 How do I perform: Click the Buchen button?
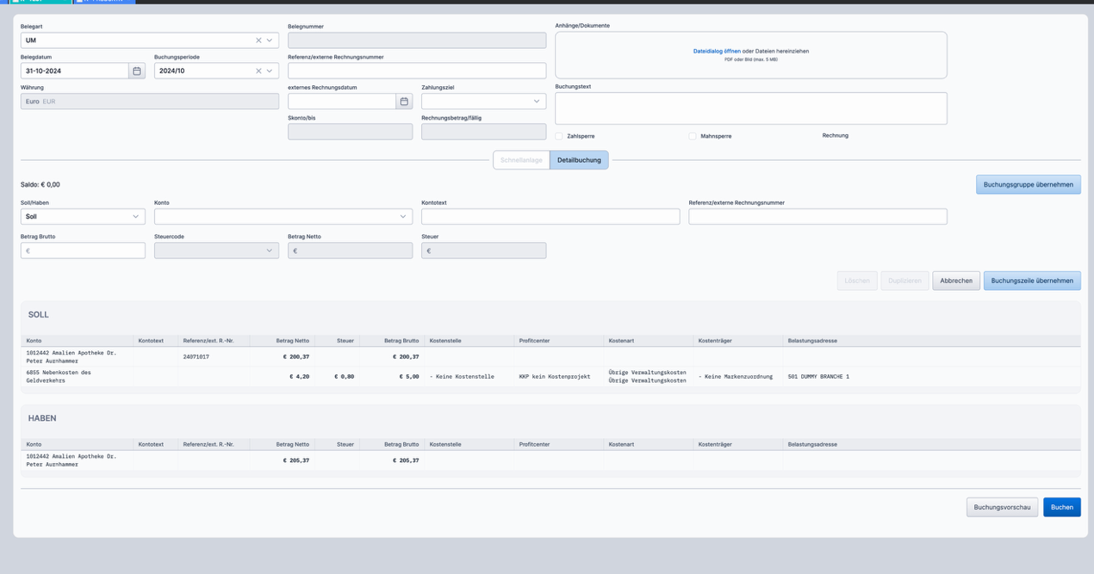tap(1061, 508)
